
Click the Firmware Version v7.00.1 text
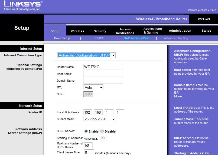[201, 10]
